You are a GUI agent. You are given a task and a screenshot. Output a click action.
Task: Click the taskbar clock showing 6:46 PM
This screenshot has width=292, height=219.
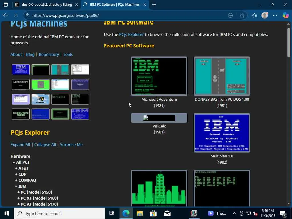click(x=267, y=213)
